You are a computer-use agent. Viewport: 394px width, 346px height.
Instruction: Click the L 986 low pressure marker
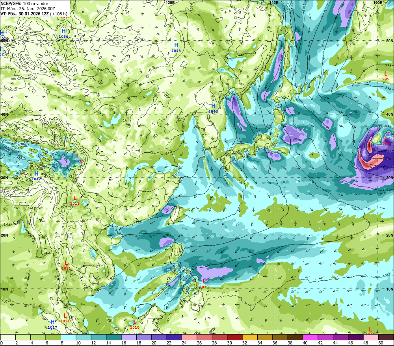pyautogui.click(x=386, y=141)
